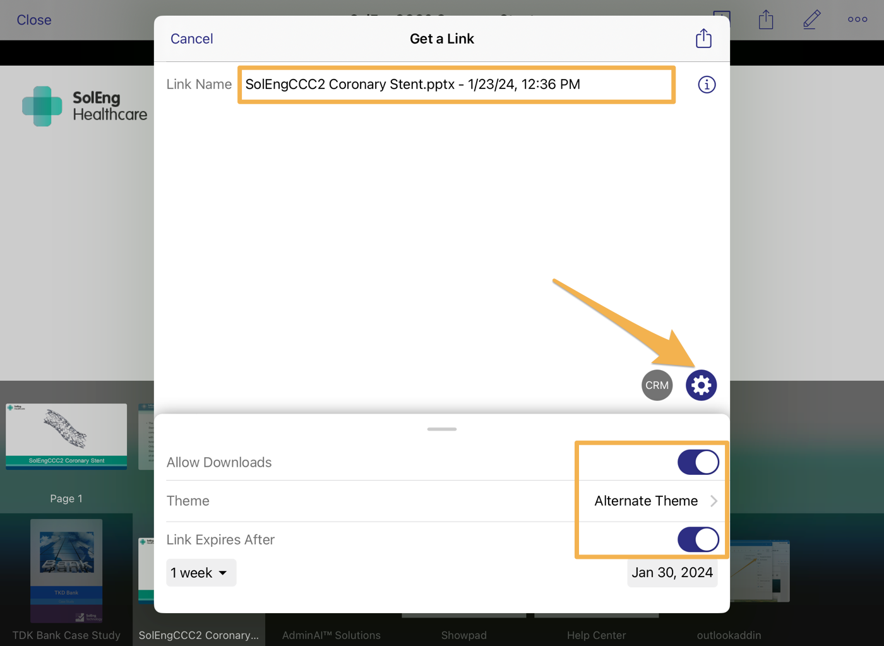This screenshot has width=884, height=646.
Task: Close the presentation viewer
Action: pyautogui.click(x=34, y=20)
